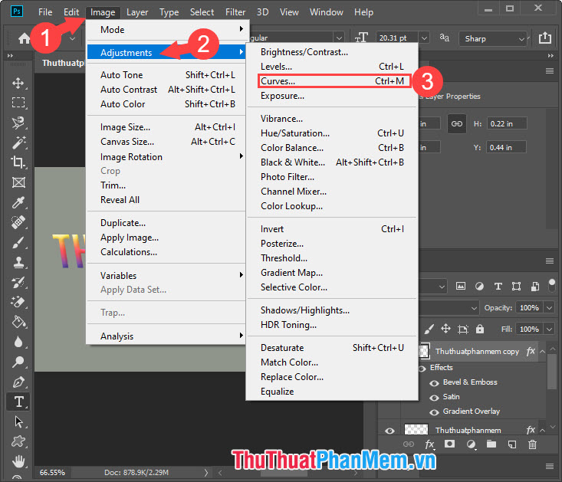Screen dimensions: 562x482
Task: Select the Spot Healing Brush tool
Action: 18,222
